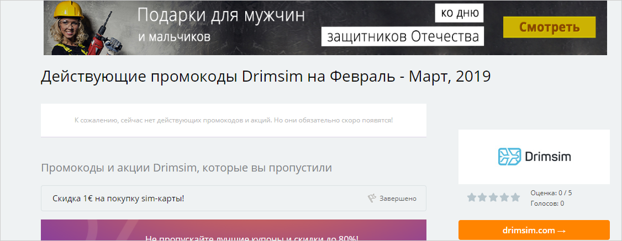Select the fourth rating star
The width and height of the screenshot is (622, 241).
tap(504, 197)
